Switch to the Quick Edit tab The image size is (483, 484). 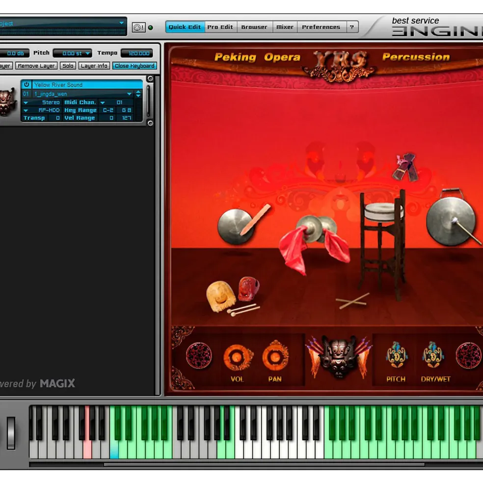pos(185,27)
